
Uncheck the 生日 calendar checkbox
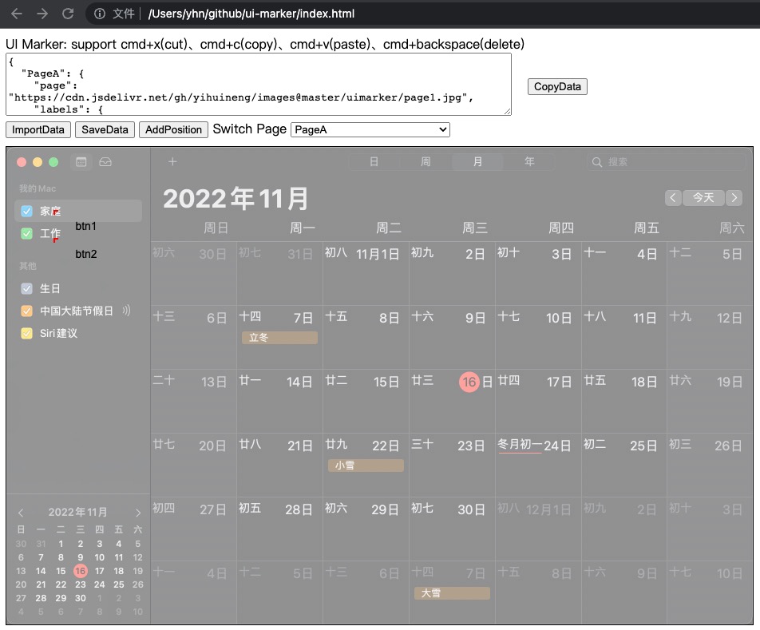27,288
